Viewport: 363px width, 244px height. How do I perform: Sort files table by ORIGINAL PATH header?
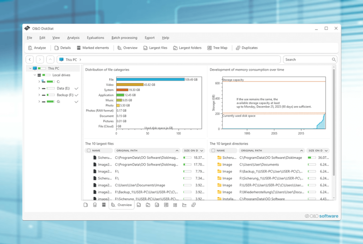click(147, 151)
